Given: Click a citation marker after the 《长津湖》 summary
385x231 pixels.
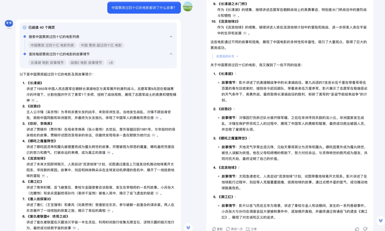Looking at the screenshot, I should (33, 101).
